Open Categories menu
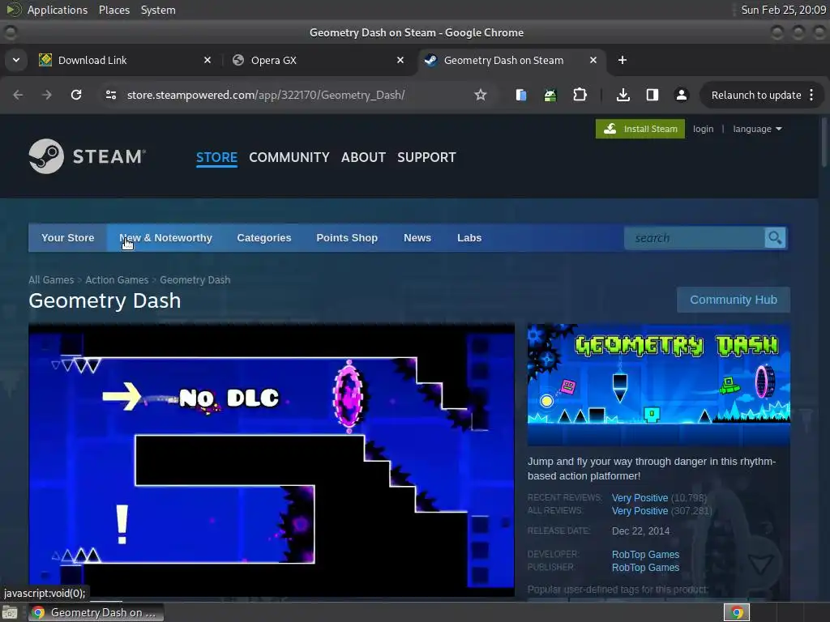This screenshot has width=830, height=622. (264, 238)
